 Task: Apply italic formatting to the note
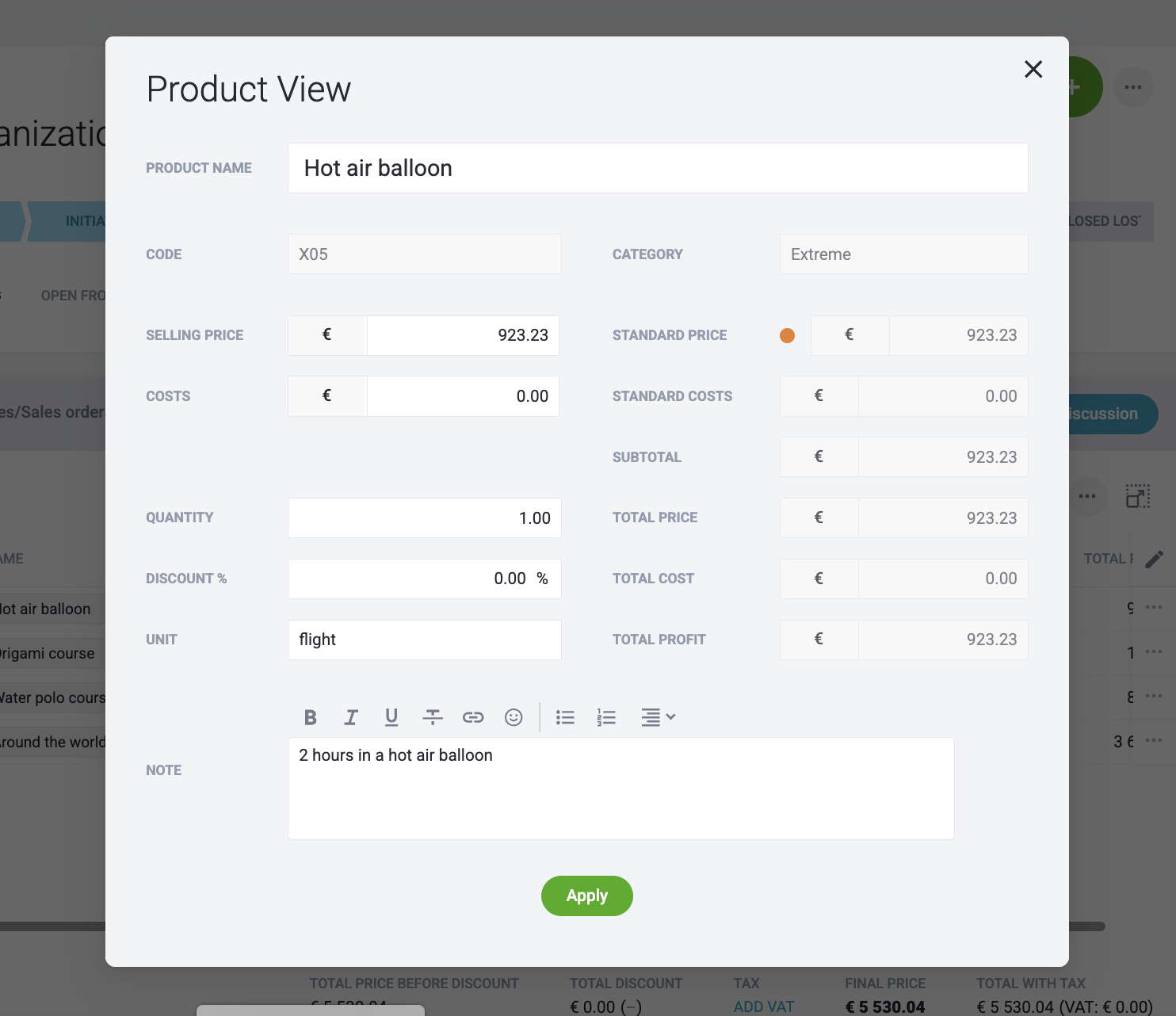pos(351,717)
